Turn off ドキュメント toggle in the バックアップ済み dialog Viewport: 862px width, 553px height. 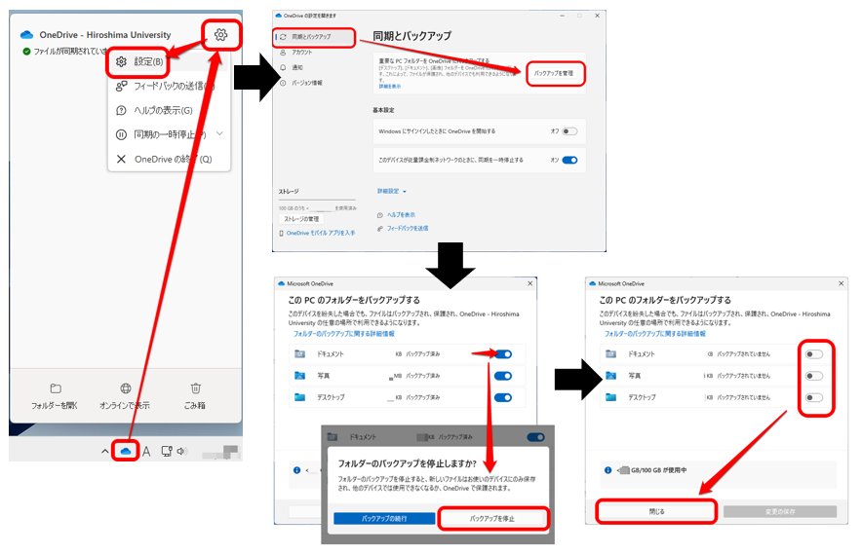(503, 354)
